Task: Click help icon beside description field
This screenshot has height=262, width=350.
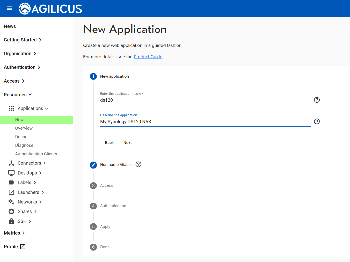Action: point(317,121)
